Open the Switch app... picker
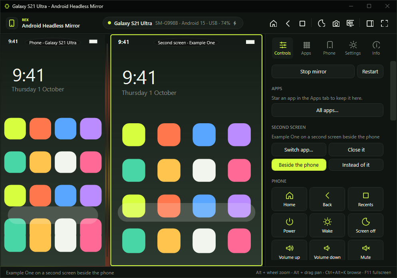This screenshot has width=397, height=278. 299,150
